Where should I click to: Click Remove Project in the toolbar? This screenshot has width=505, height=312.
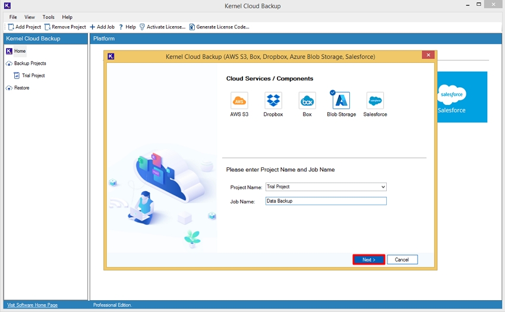pos(65,27)
